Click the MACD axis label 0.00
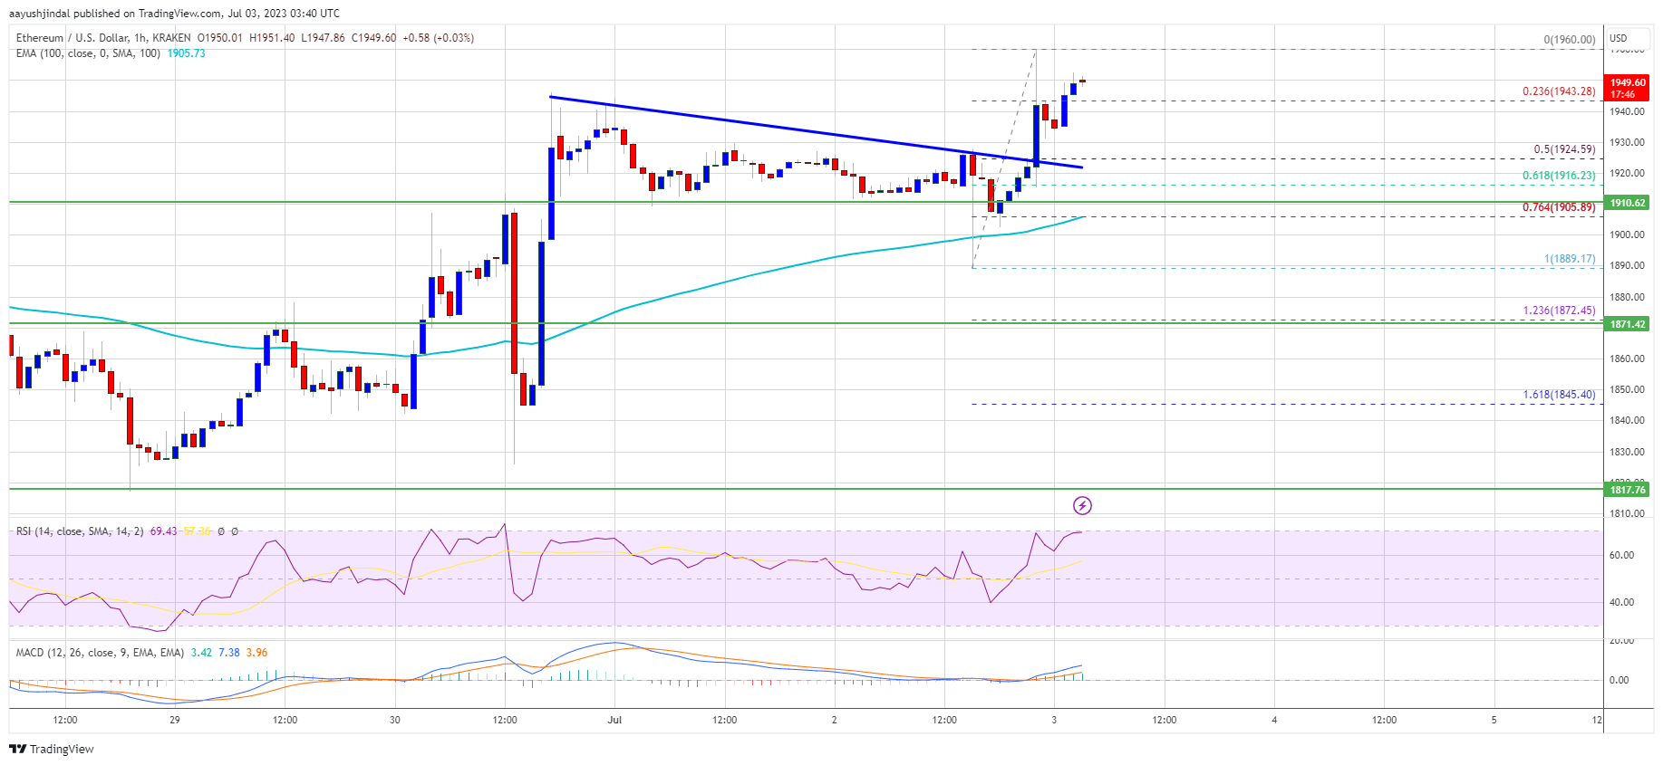The width and height of the screenshot is (1663, 765). pos(1619,680)
